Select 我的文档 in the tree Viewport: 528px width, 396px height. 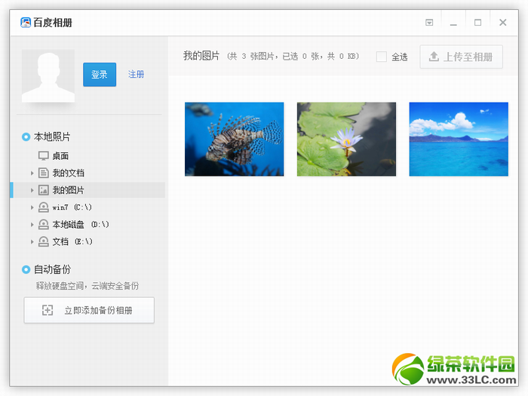tap(69, 173)
